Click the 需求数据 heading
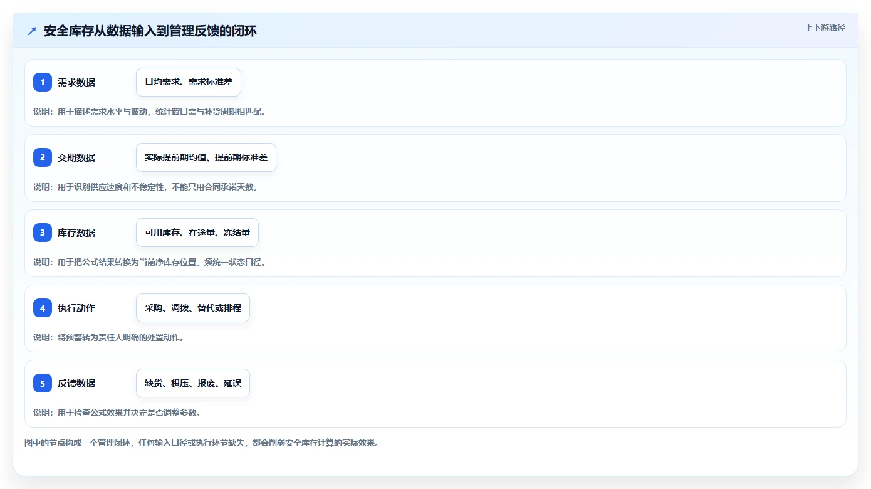This screenshot has height=489, width=871. coord(76,82)
